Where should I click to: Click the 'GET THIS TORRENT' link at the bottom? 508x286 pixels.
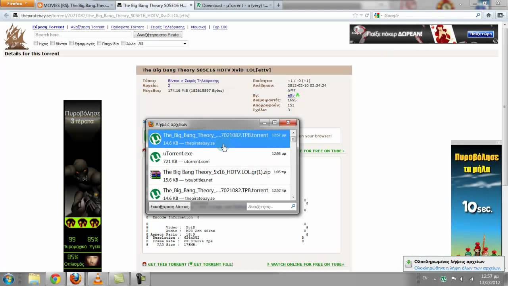[167, 264]
